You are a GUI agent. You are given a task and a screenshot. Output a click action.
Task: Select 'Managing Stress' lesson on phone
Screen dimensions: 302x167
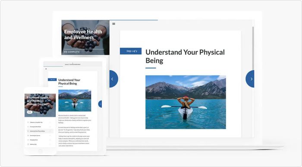[x=40, y=140]
